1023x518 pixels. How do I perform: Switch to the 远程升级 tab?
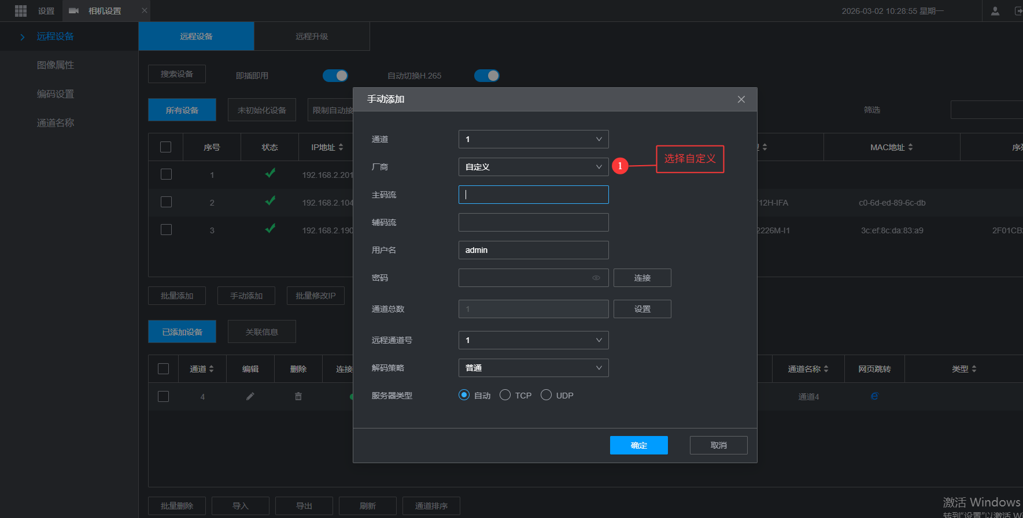point(312,36)
